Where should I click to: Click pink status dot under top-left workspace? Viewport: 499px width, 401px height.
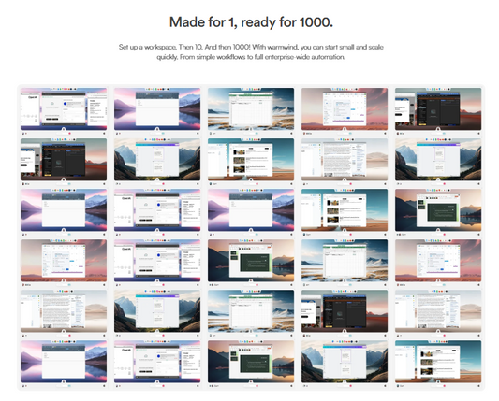click(69, 134)
